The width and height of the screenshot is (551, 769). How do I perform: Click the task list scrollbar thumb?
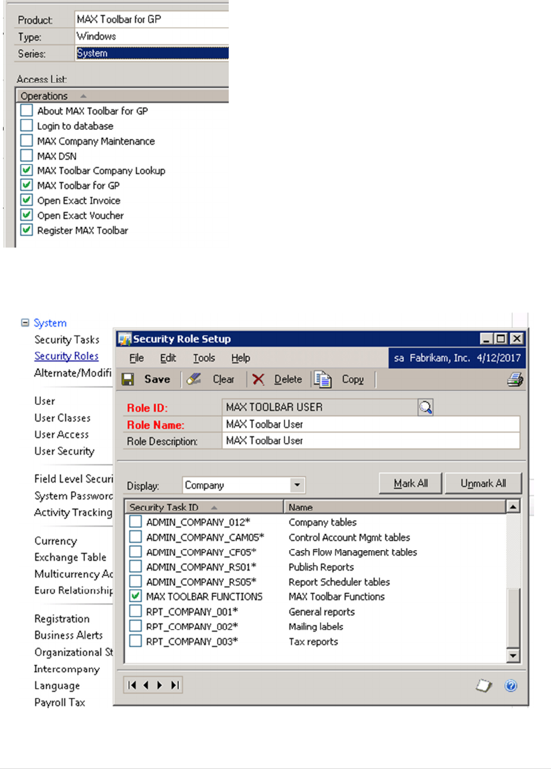tap(513, 617)
